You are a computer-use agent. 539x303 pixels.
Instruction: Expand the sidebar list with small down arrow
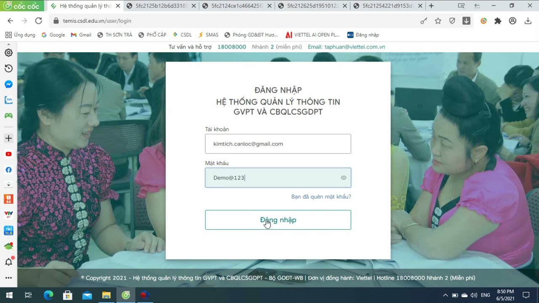8,184
